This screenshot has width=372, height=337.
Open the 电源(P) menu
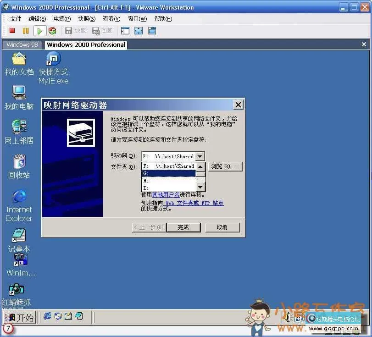click(x=61, y=18)
